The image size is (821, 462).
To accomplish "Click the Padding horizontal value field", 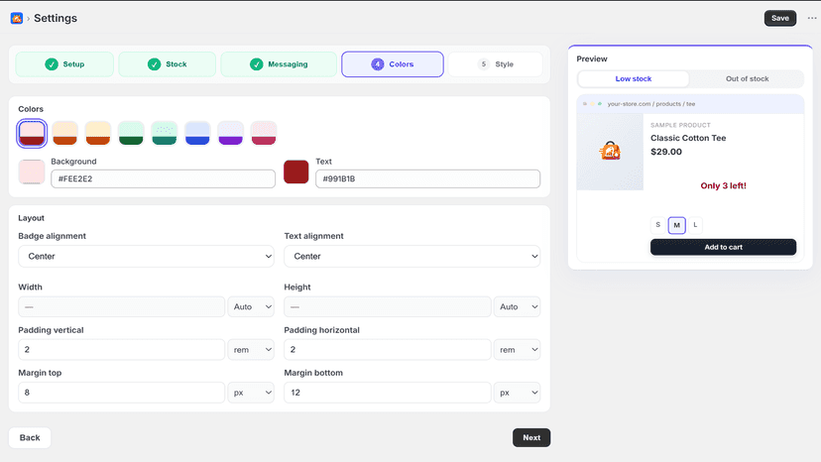I will (388, 350).
